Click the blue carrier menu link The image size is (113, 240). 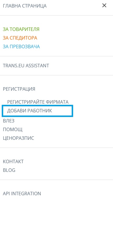(21, 46)
